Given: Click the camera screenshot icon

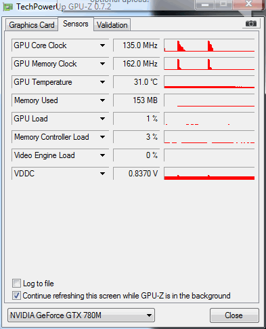Looking at the screenshot, I should click(251, 24).
